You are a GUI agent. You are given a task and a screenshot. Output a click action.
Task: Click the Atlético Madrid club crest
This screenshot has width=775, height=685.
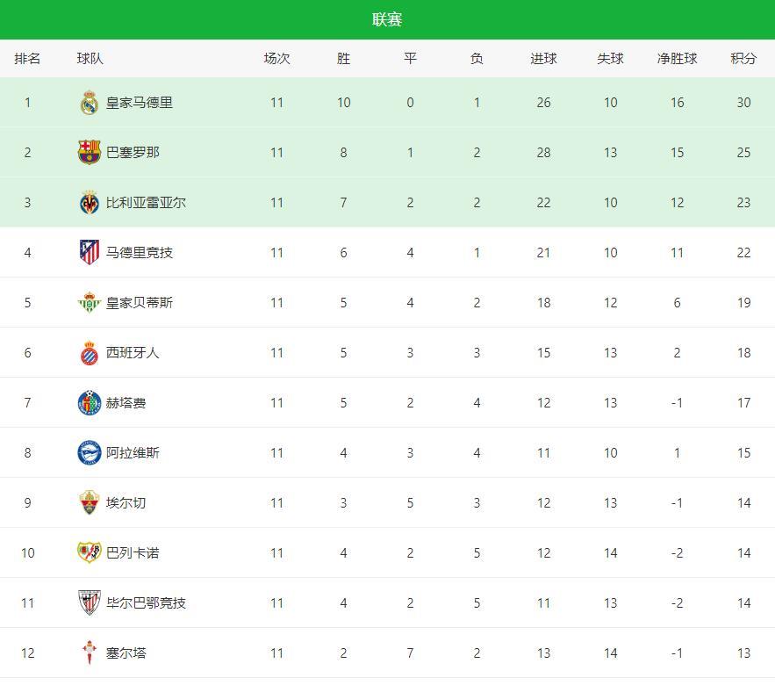tap(90, 253)
